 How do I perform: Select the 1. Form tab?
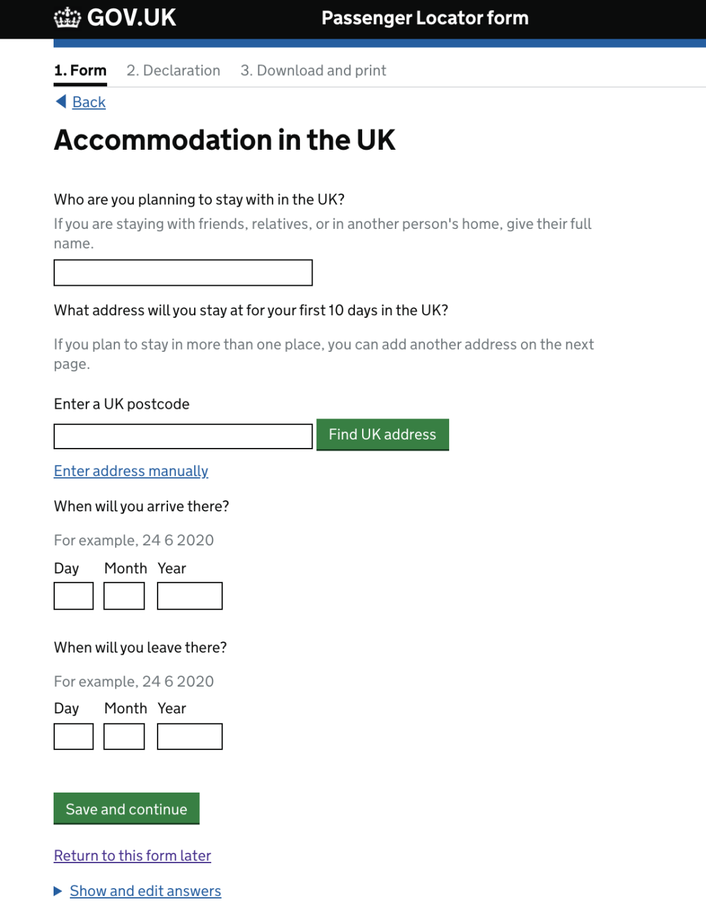point(80,71)
